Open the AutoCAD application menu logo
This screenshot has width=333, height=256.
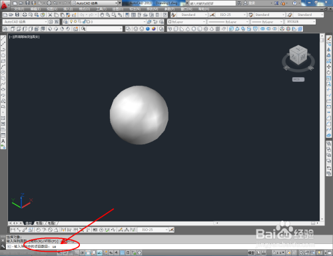pos(4,5)
